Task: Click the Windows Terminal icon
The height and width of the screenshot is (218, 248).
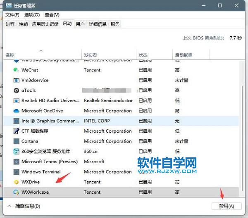Action: (16, 172)
